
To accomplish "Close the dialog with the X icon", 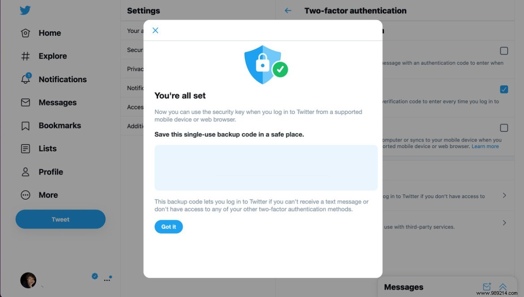I will (155, 30).
